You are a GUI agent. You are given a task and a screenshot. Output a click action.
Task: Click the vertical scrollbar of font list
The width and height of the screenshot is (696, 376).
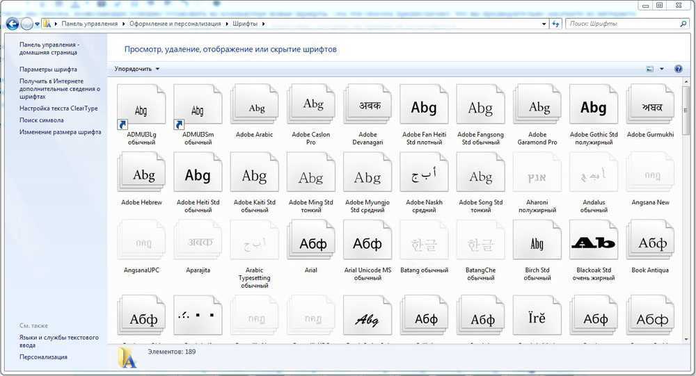pos(687,209)
